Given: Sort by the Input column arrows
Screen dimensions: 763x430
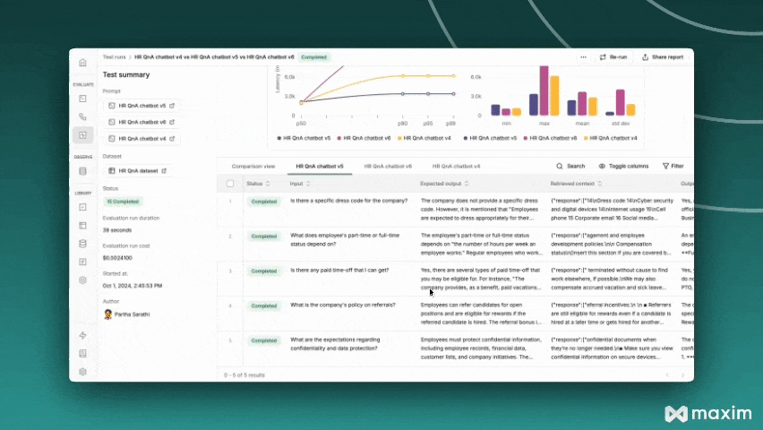Looking at the screenshot, I should 308,184.
